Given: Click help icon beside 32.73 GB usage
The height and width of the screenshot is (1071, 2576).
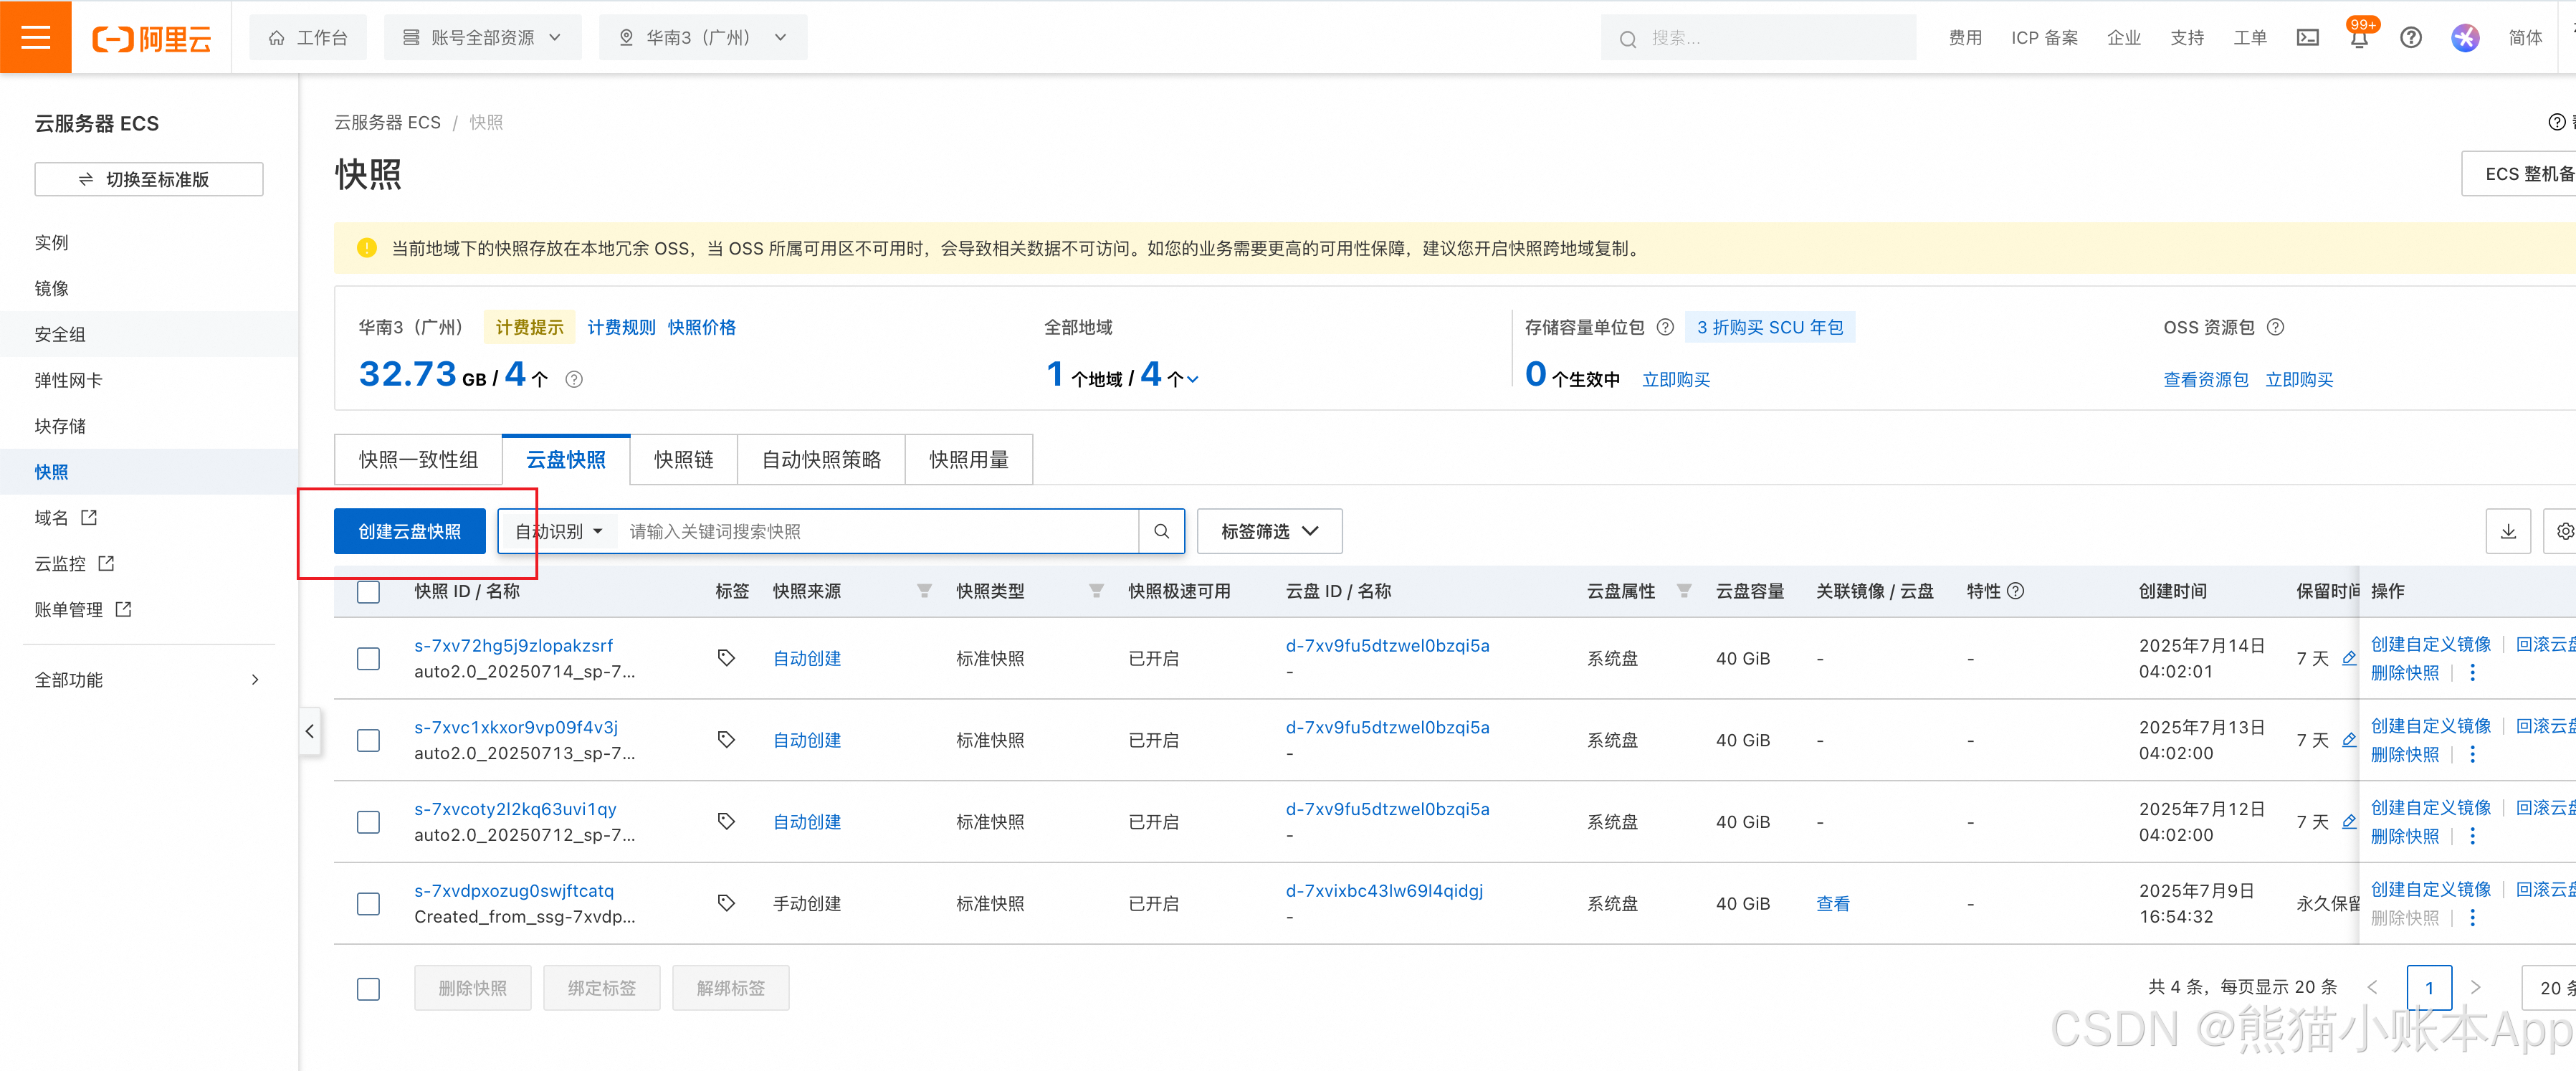Looking at the screenshot, I should (x=574, y=380).
